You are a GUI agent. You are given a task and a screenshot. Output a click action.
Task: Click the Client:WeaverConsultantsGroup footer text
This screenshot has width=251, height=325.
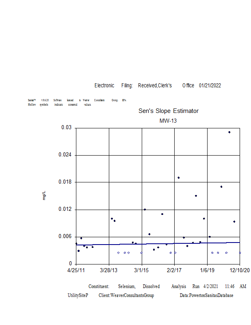pos(126,295)
